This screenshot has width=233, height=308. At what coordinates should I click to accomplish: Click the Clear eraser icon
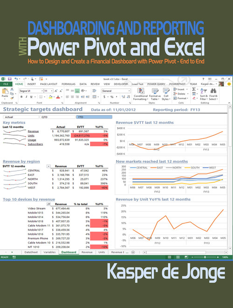(194, 98)
